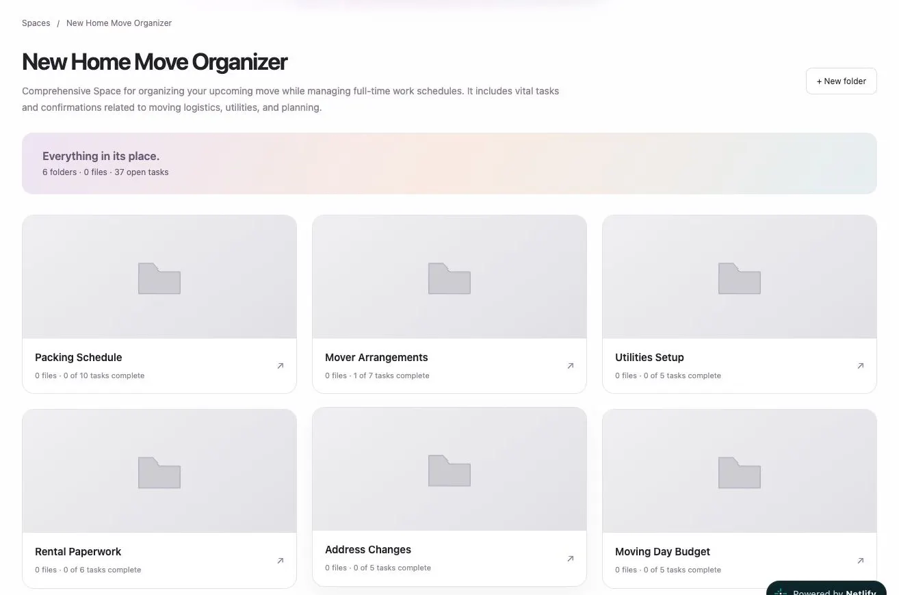Select the Mover Arrangements folder title
Screen dimensions: 899x595
click(376, 357)
